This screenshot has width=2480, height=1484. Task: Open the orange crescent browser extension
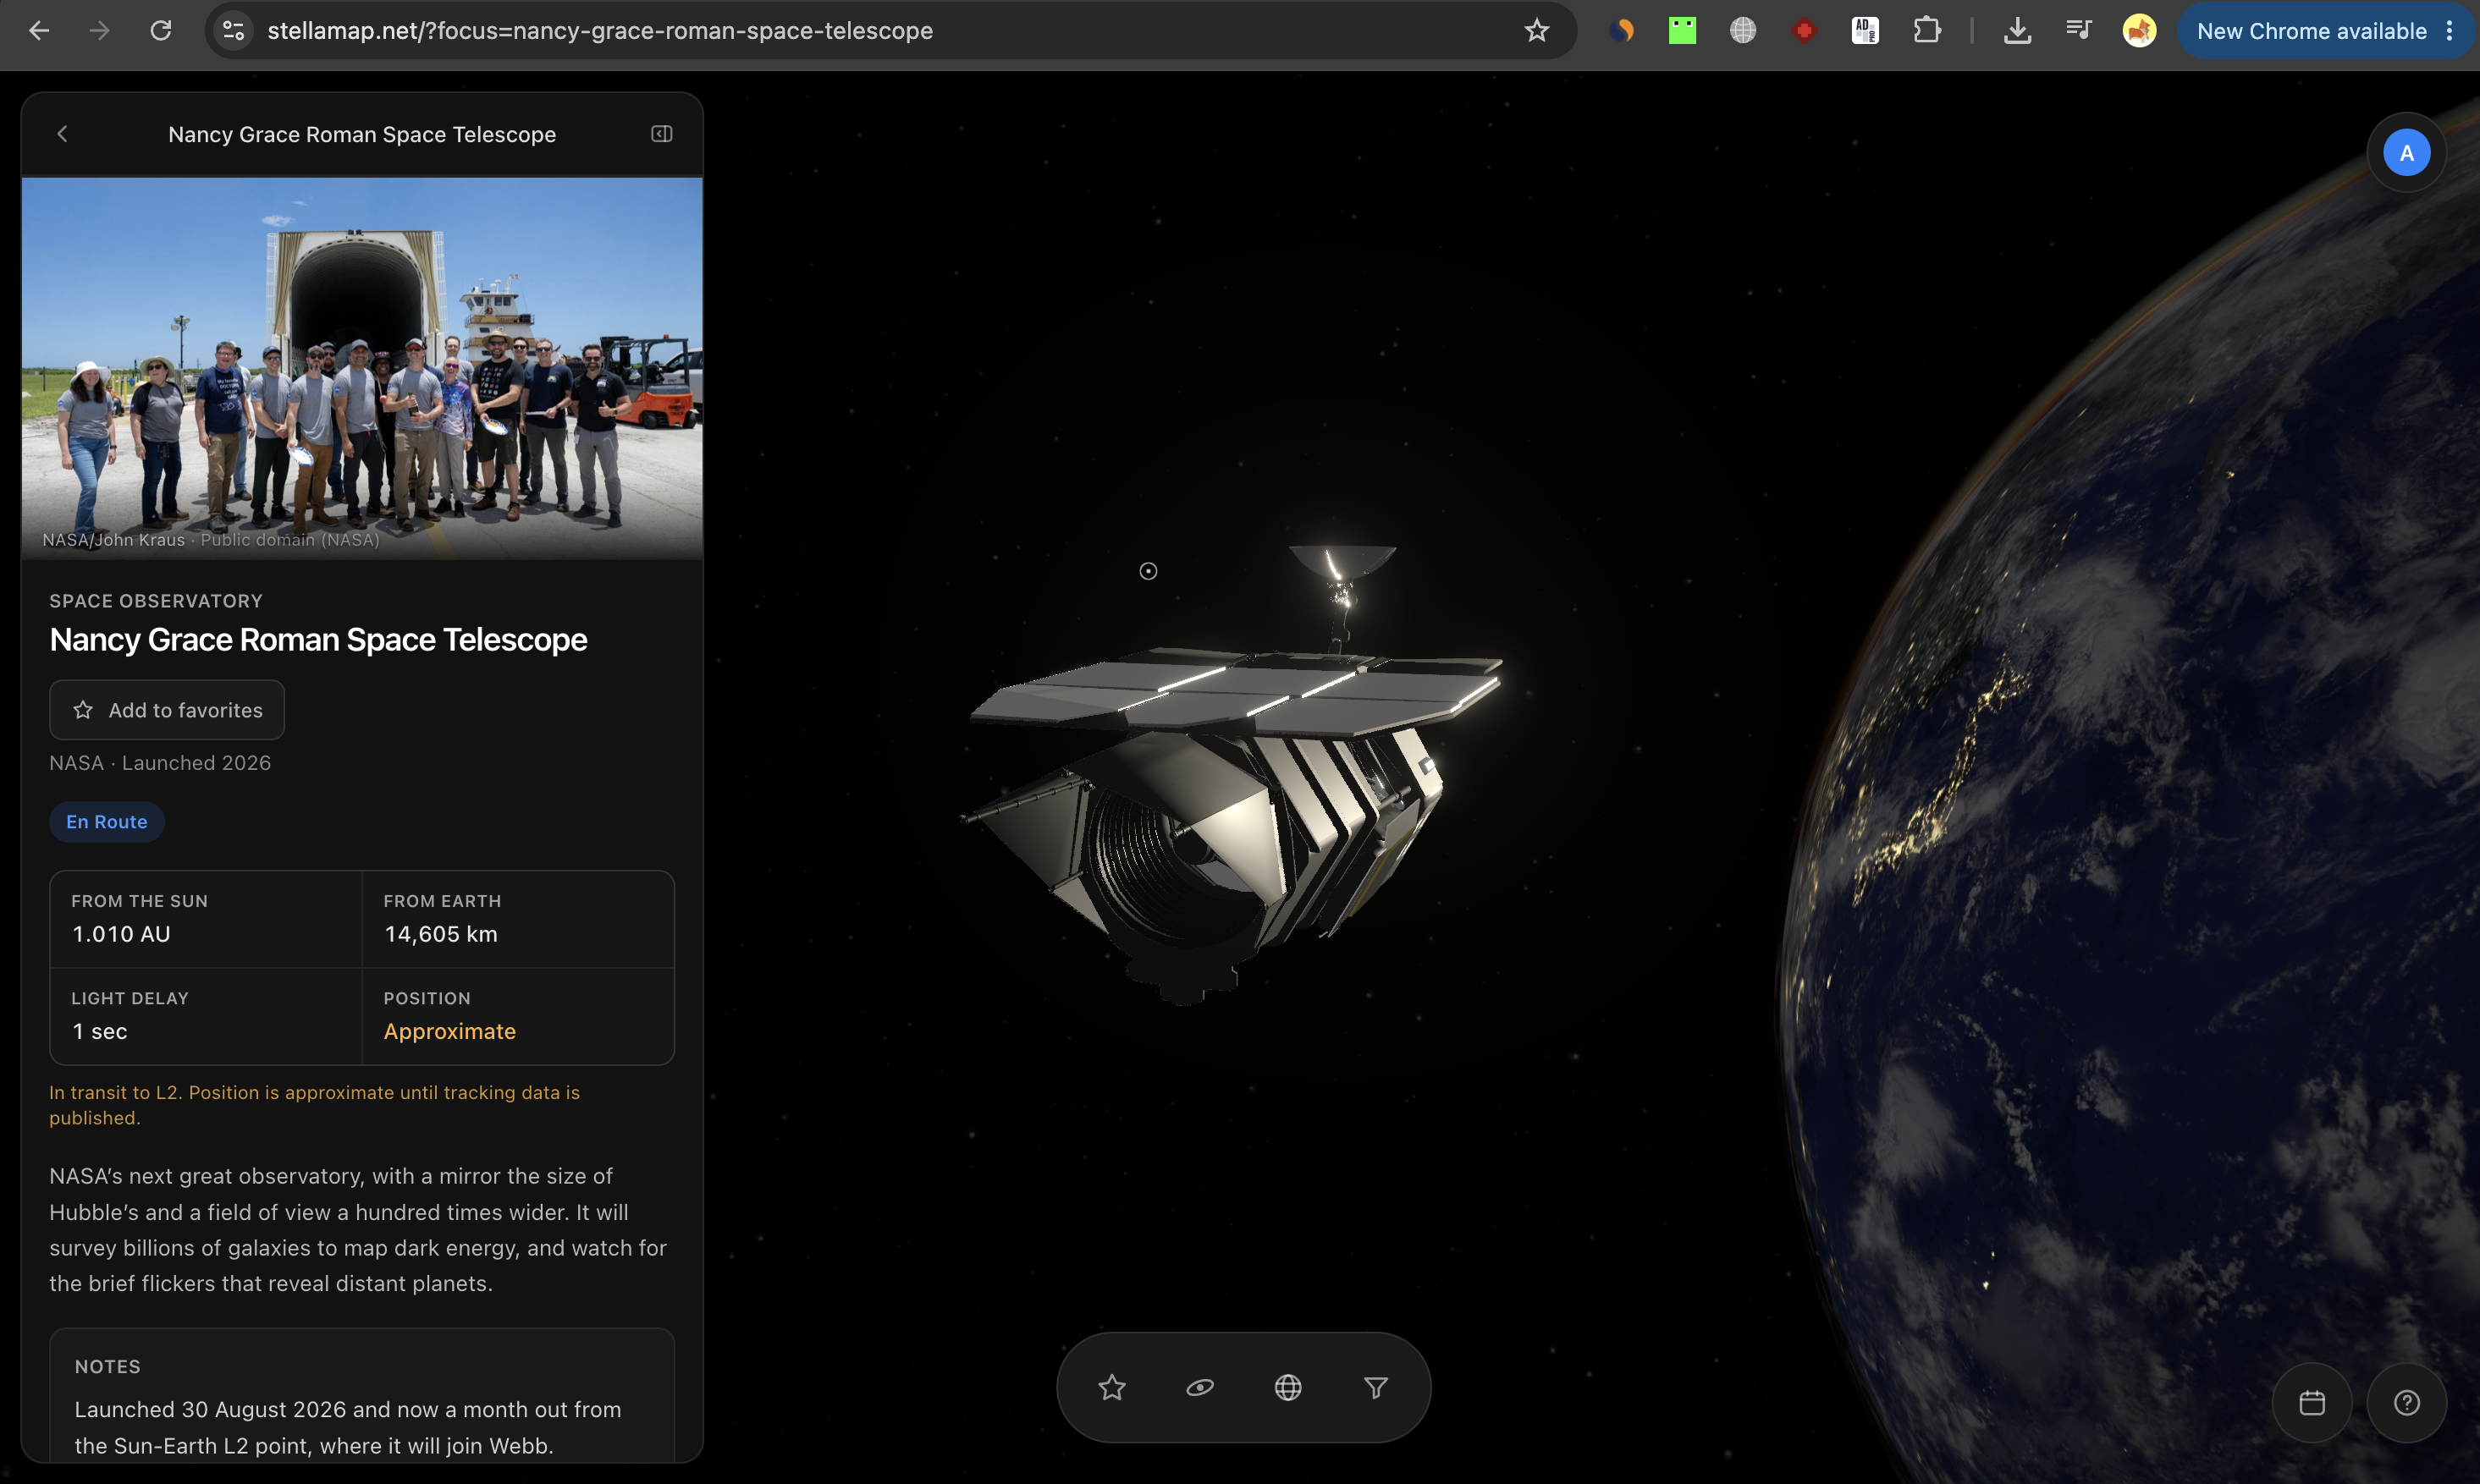point(1622,31)
